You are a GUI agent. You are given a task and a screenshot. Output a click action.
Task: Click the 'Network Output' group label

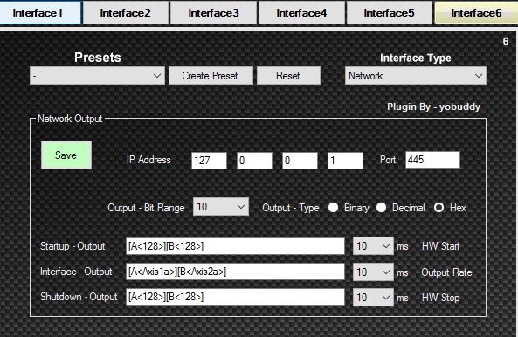tap(70, 119)
